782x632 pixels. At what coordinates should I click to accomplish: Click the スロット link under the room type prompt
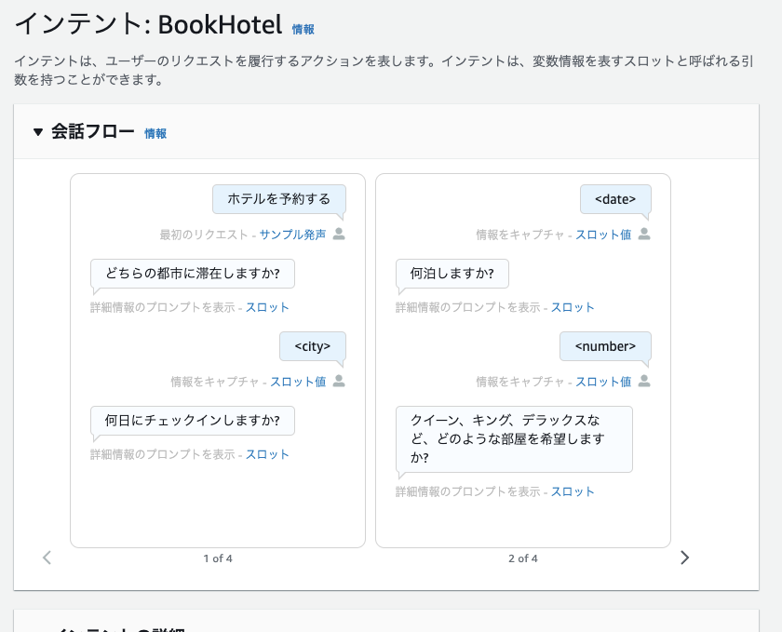[573, 491]
